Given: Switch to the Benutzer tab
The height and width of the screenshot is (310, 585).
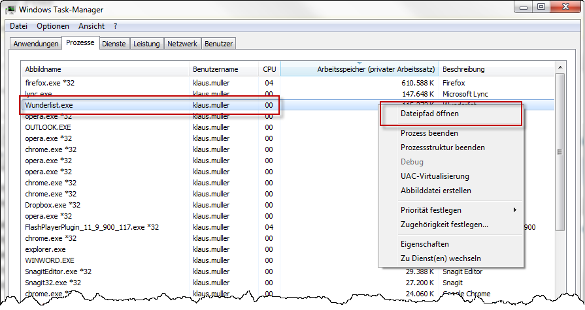Looking at the screenshot, I should tap(218, 44).
